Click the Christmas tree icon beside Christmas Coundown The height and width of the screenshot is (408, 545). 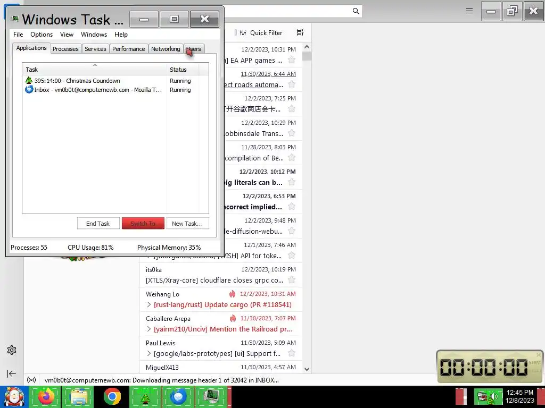click(x=29, y=81)
